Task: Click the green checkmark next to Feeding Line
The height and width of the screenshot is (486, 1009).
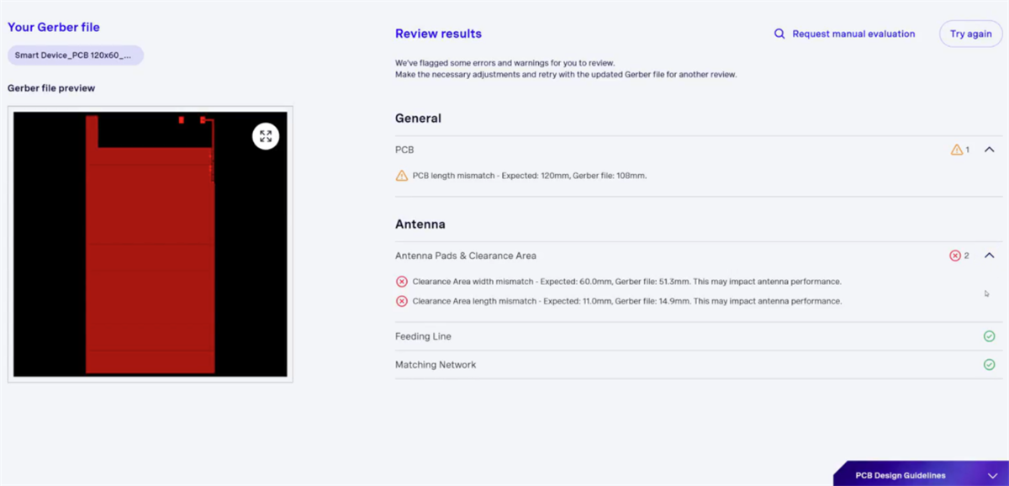Action: [989, 336]
